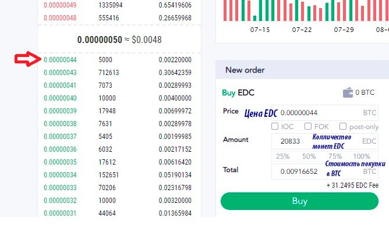Click the 07-22 date label on the chart

tap(302, 30)
